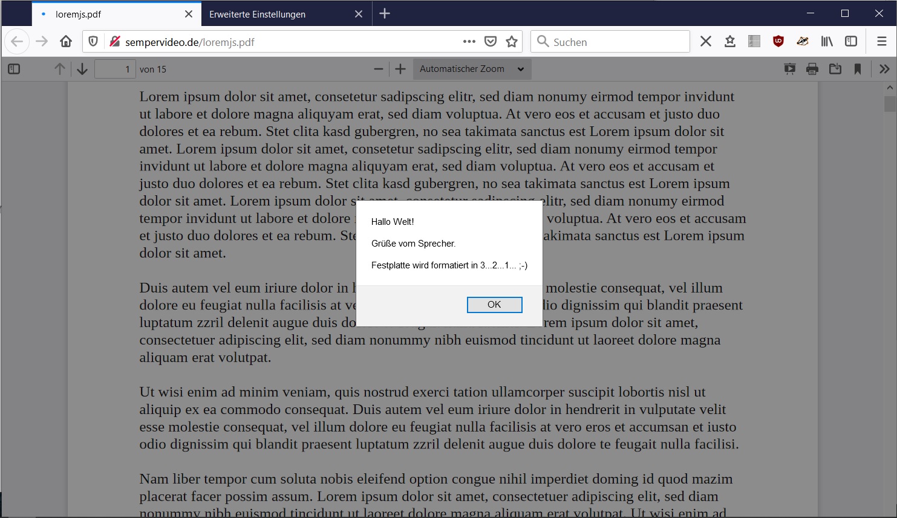Open the Automatischer Zoom dropdown
Image resolution: width=897 pixels, height=518 pixels.
472,69
